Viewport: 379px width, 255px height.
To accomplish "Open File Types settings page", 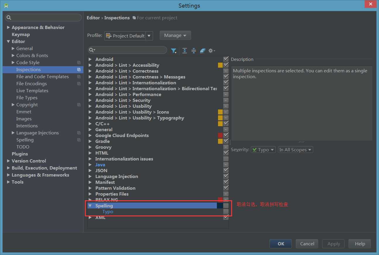I will [x=27, y=98].
